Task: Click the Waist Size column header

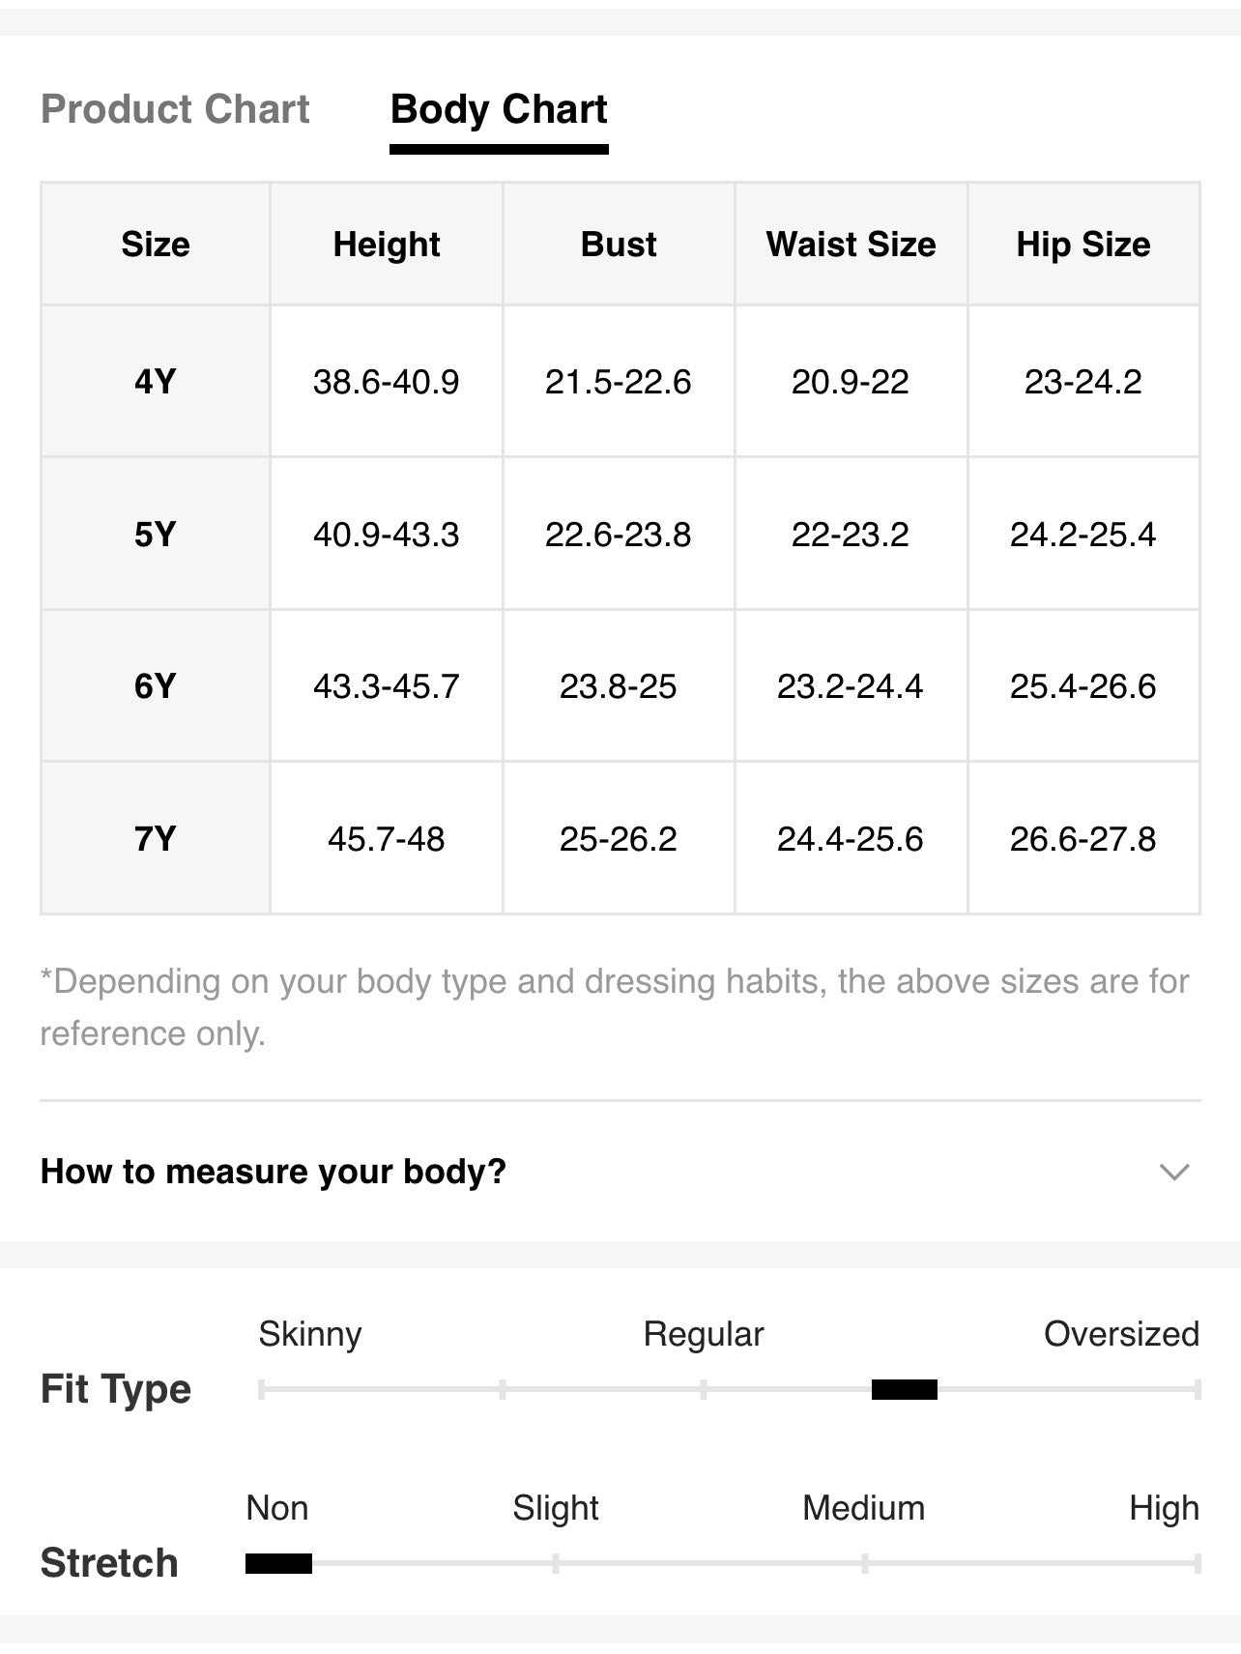Action: tap(851, 245)
